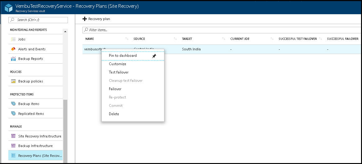The image size is (362, 164).
Task: Click the Replicated items icon
Action: click(x=13, y=113)
